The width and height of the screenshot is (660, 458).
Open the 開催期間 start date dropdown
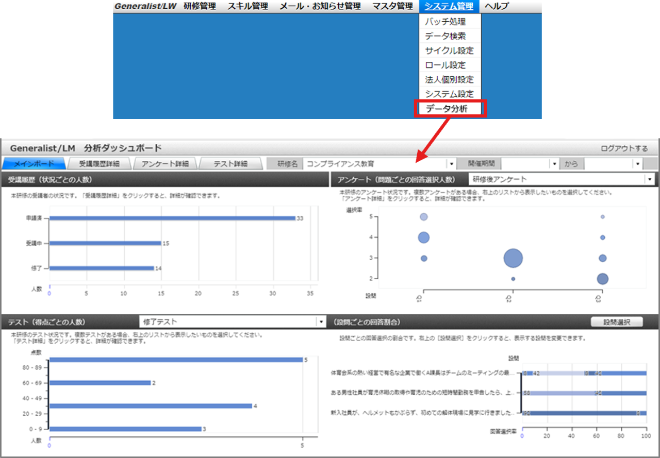tap(554, 164)
